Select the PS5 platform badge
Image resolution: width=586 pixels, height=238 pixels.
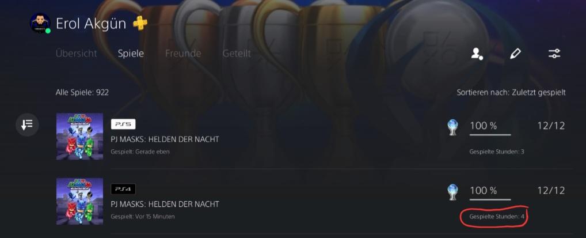[123, 124]
